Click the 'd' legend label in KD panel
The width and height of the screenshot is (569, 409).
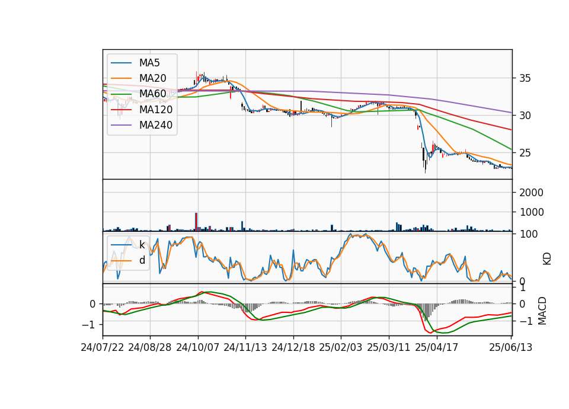tap(142, 260)
